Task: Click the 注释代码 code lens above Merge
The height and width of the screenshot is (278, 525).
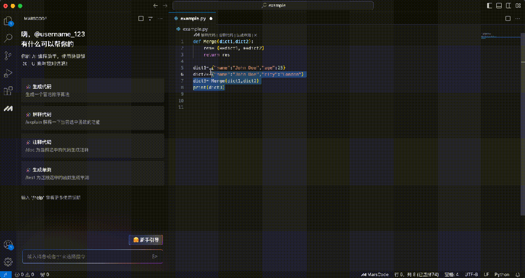Action: tap(226, 35)
